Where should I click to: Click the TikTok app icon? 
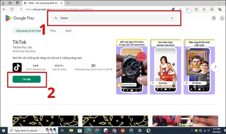pos(17,67)
